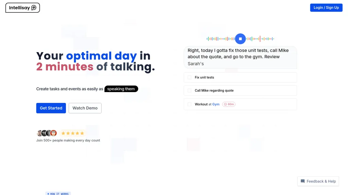Click the speaking them highlighted pill

click(x=121, y=89)
